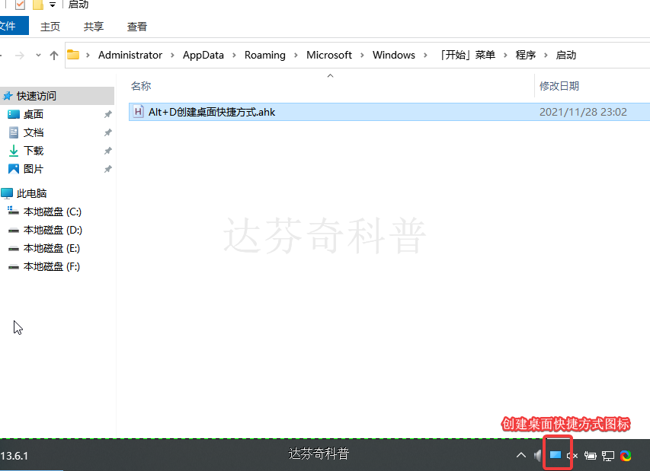650x471 pixels.
Task: Open the AutoHotkey tray icon highlighted in red
Action: (x=556, y=454)
